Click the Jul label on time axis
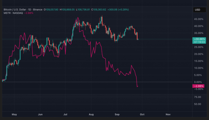 pyautogui.click(x=66, y=114)
